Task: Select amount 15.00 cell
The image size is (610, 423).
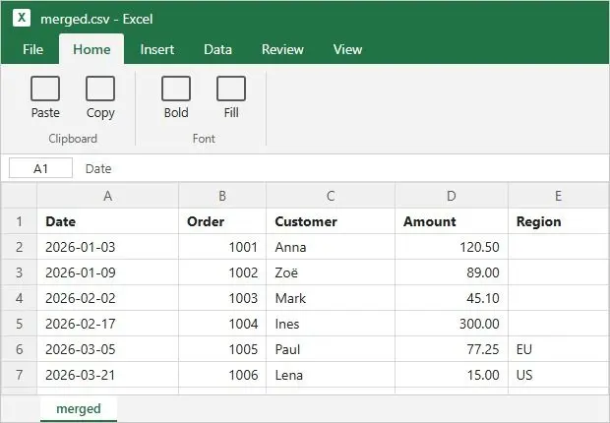Action: point(452,375)
